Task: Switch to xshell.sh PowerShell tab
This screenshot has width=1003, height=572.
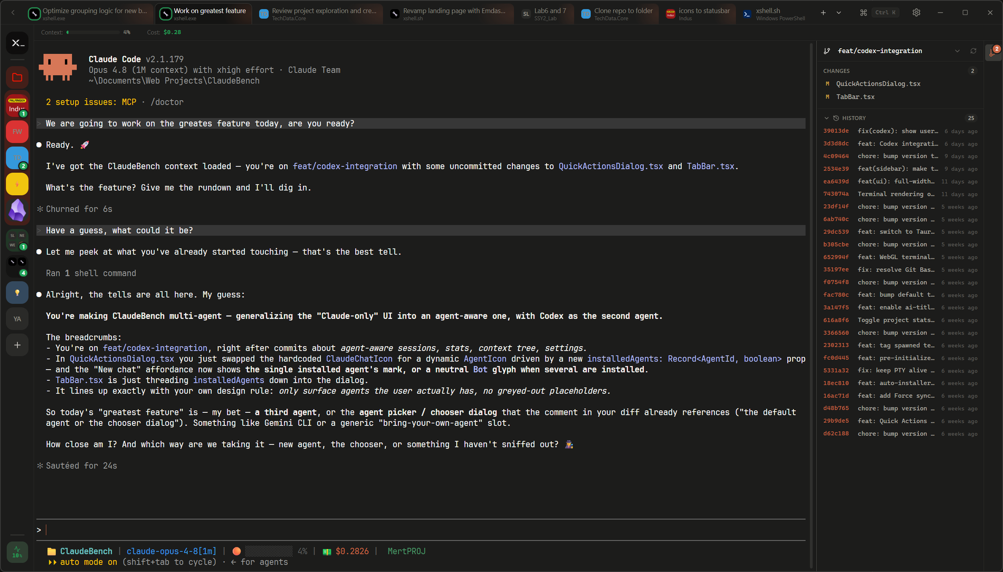Action: (x=775, y=14)
